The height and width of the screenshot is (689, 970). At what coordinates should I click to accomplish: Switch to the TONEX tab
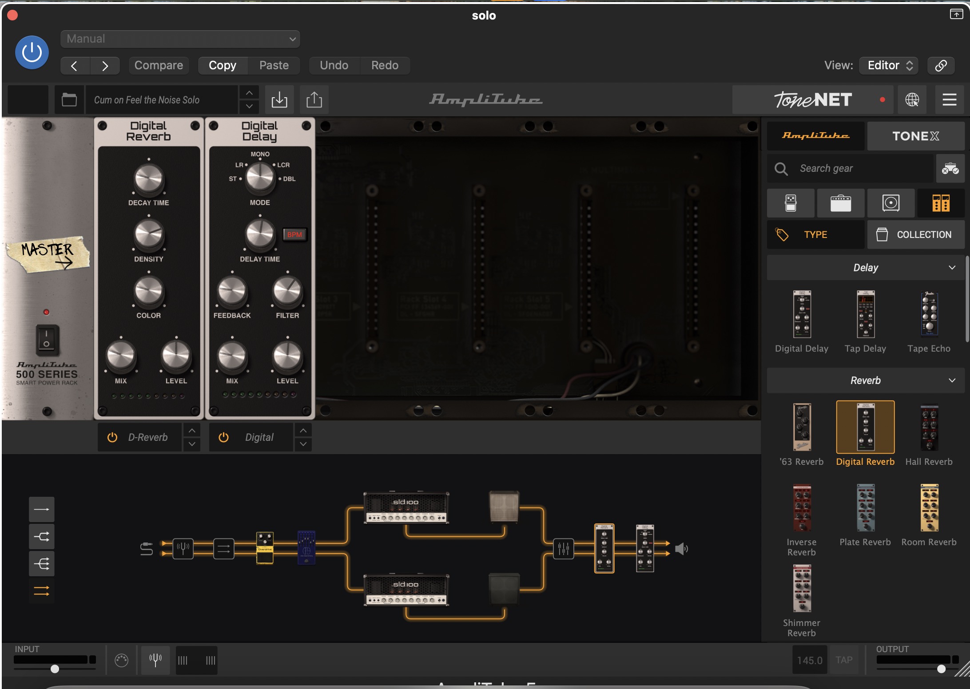point(915,136)
